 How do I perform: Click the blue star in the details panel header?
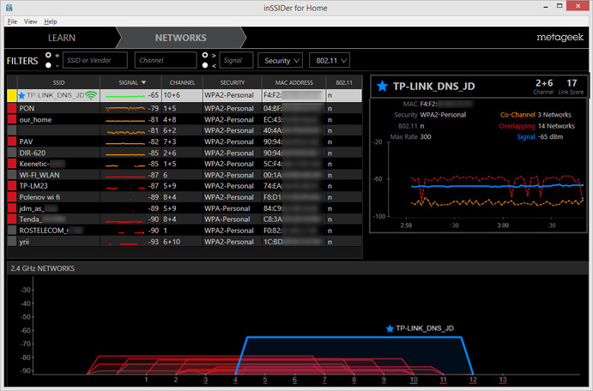coord(383,87)
